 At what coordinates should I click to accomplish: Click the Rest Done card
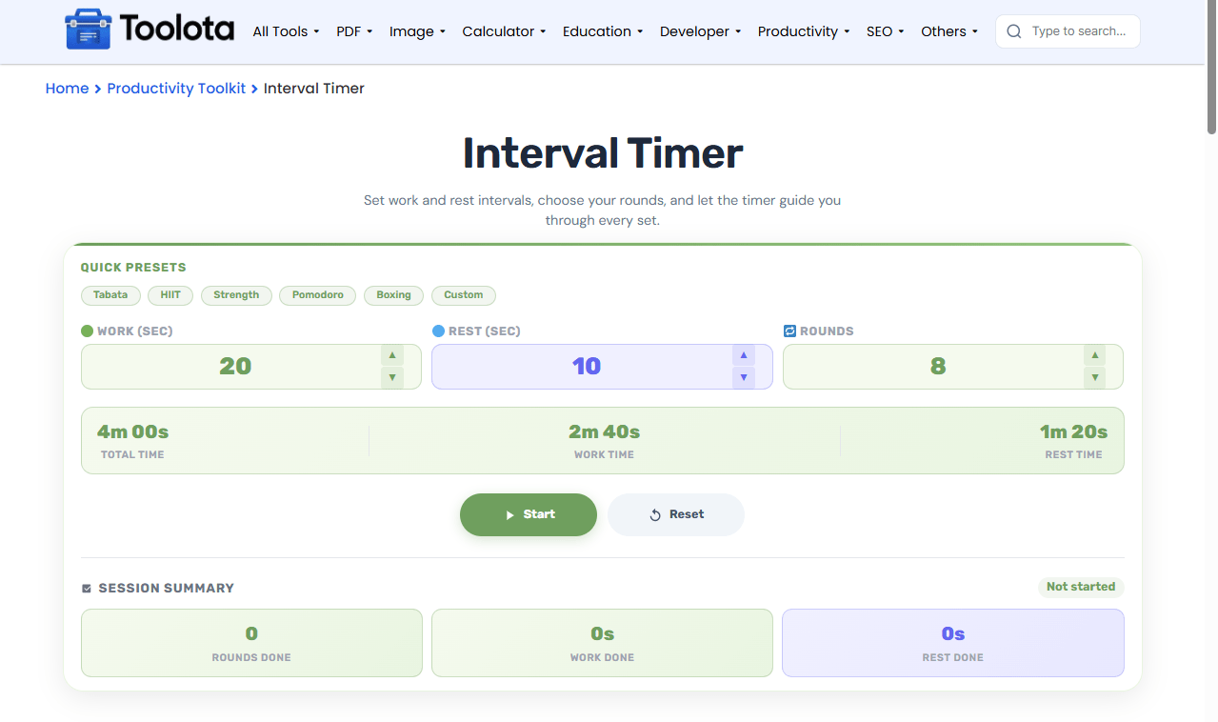point(953,643)
